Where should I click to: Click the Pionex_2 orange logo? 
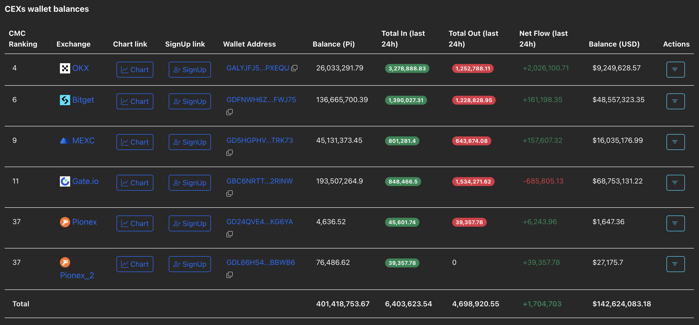click(x=65, y=262)
